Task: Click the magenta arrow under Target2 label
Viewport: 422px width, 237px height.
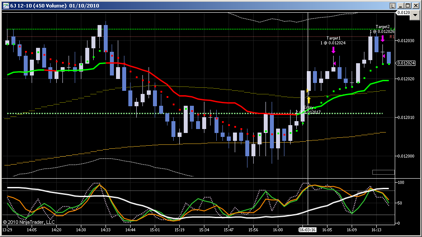Action: tap(382, 39)
